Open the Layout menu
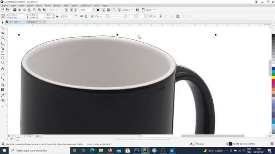This screenshot has height=154, width=275. tap(30, 6)
